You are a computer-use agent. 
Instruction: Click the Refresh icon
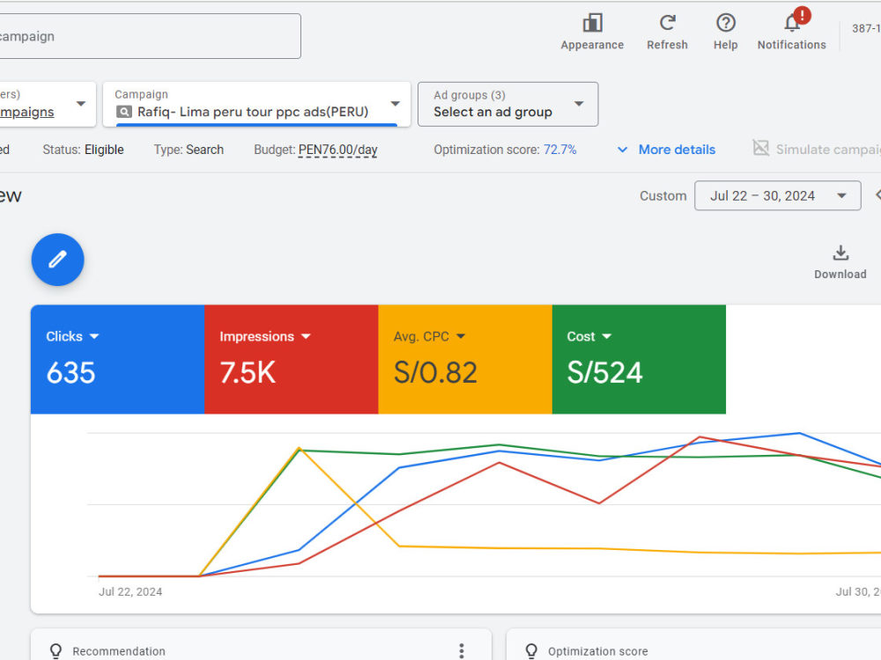[x=667, y=23]
